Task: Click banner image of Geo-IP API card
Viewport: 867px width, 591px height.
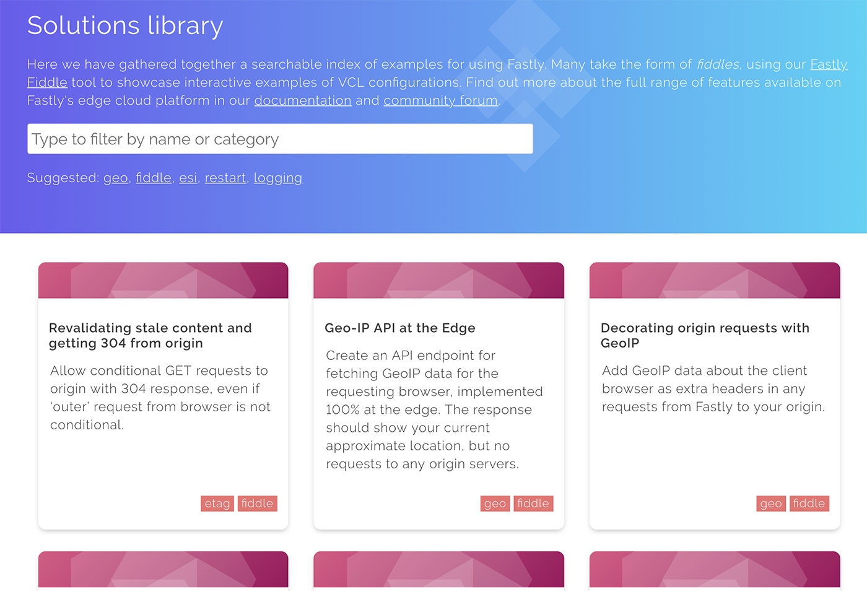Action: (439, 280)
